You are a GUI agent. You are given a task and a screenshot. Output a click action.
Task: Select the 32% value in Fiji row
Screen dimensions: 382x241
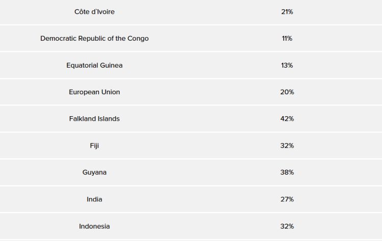click(287, 146)
